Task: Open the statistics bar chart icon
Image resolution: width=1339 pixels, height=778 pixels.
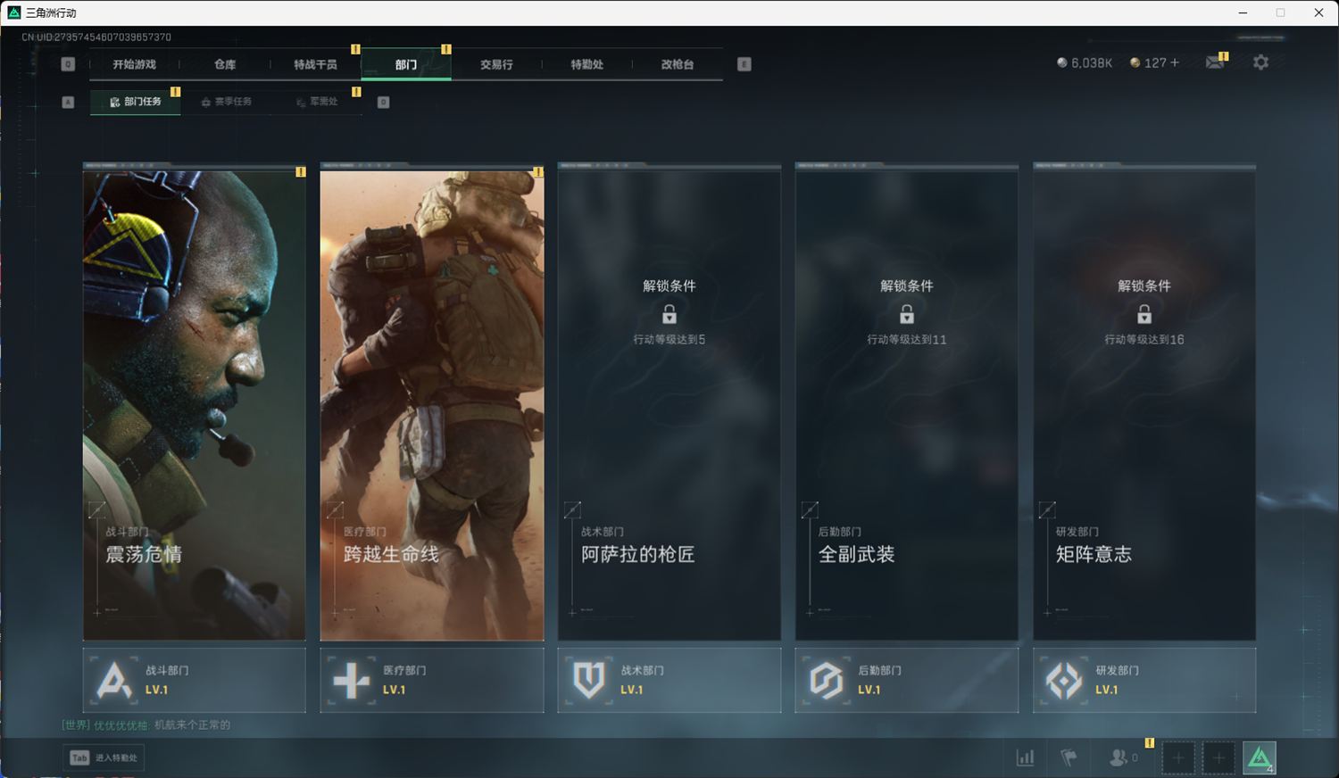Action: (1026, 757)
